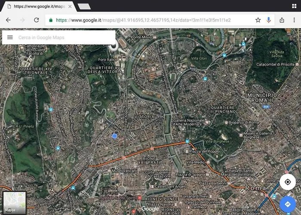Open the tab overview grid icon
Screen dimensions: 301x215
pyautogui.click(x=294, y=6)
